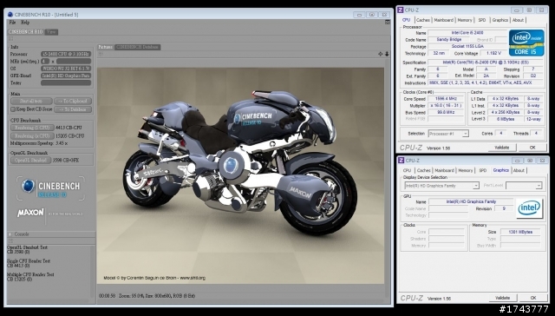This screenshot has width=555, height=316.
Task: Click the Processor info field in Cinebench
Action: coord(66,54)
